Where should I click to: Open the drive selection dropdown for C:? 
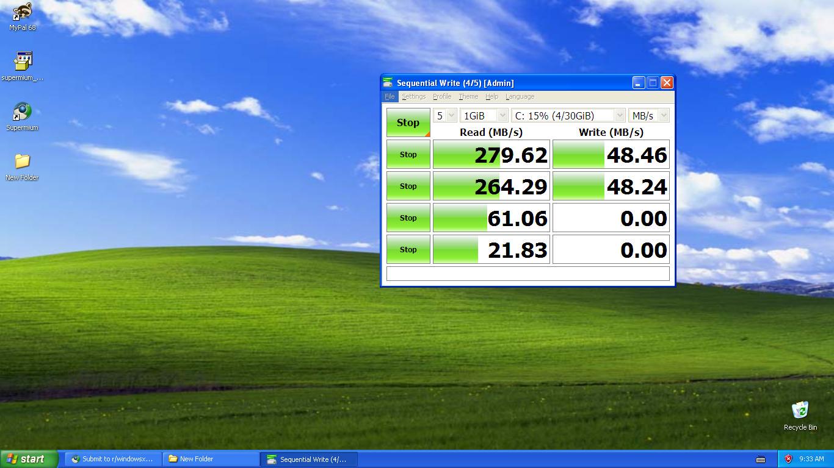coord(566,115)
